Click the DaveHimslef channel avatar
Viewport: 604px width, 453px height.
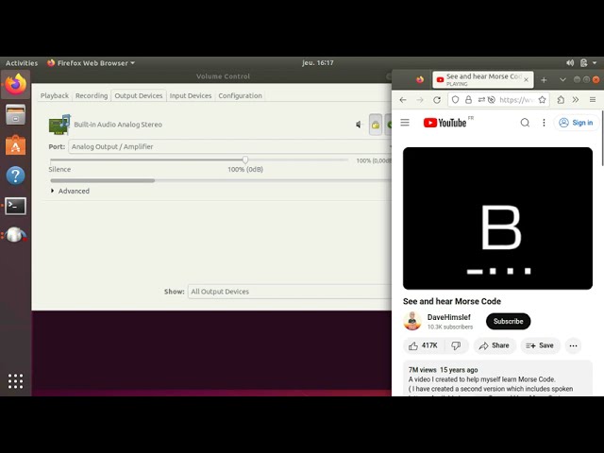(412, 321)
